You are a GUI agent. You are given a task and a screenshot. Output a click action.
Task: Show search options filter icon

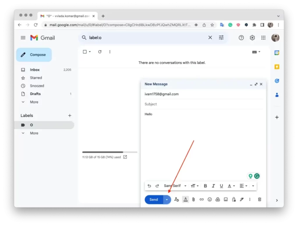pos(221,38)
